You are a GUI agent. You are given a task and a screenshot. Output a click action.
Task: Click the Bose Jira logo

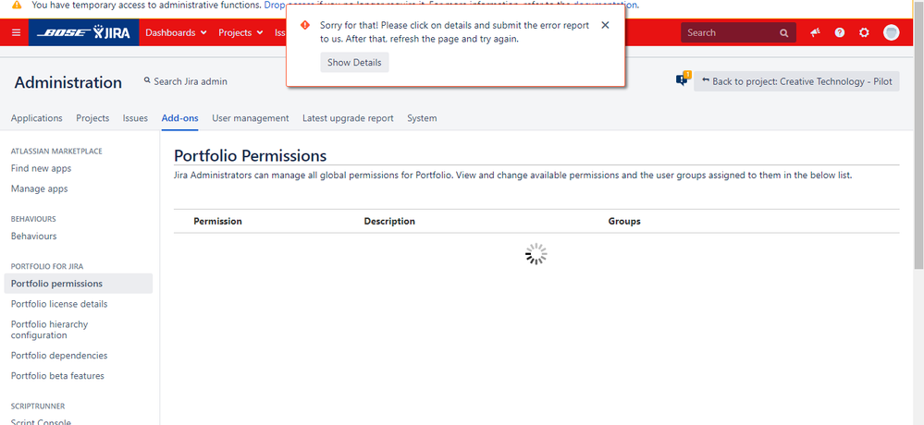click(83, 32)
